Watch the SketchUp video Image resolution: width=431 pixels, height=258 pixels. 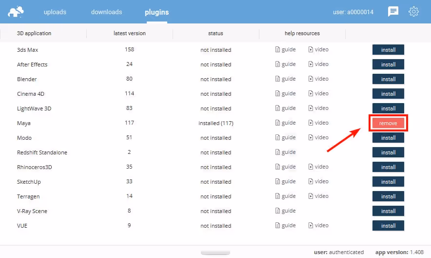[318, 181]
